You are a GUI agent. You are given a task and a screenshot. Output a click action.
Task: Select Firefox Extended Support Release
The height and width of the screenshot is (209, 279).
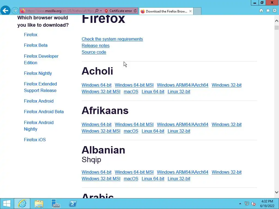[x=40, y=87]
